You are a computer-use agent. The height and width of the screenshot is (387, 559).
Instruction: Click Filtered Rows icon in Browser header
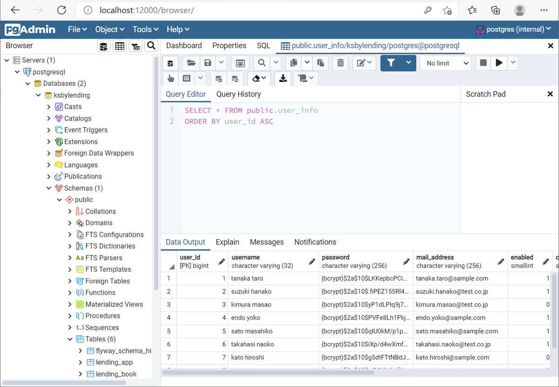click(x=135, y=46)
